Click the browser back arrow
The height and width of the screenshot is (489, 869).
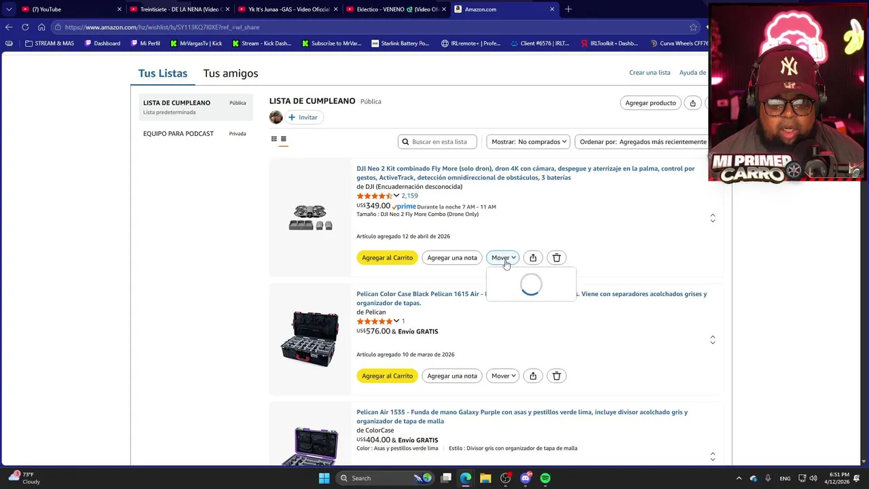pyautogui.click(x=8, y=27)
